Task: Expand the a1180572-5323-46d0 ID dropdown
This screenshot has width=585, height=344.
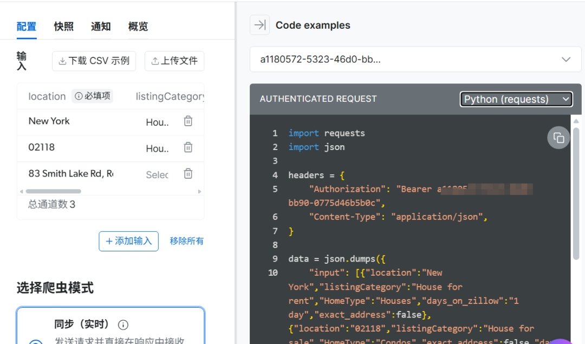Action: [x=415, y=60]
